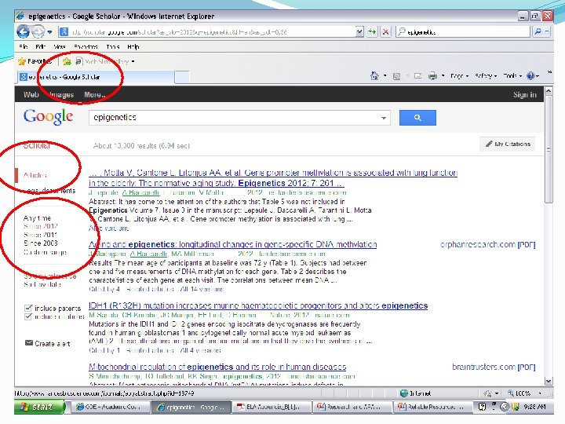Screen dimensions: 565x424
Task: Select the epigenetics - Google Scholar tab
Action: point(94,77)
